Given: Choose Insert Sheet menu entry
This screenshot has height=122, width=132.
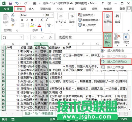Looking at the screenshot, I should coord(116,67).
